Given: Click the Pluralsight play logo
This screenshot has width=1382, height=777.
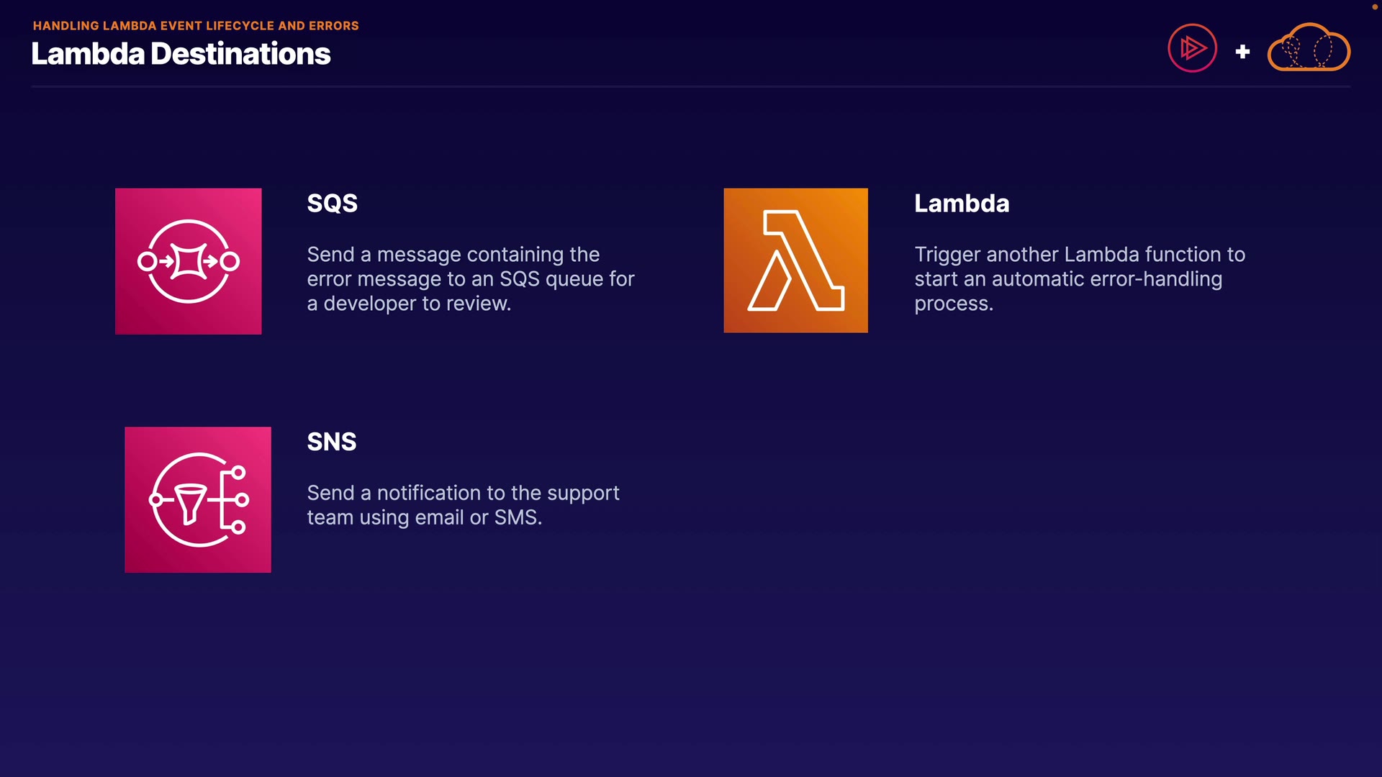Looking at the screenshot, I should point(1192,49).
